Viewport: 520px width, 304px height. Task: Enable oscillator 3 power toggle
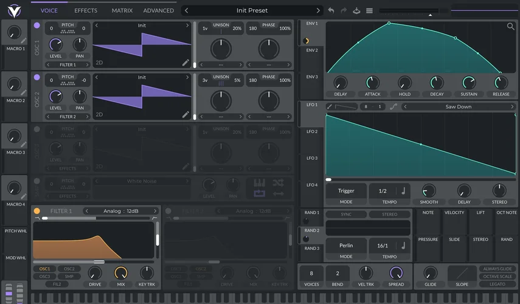(37, 130)
